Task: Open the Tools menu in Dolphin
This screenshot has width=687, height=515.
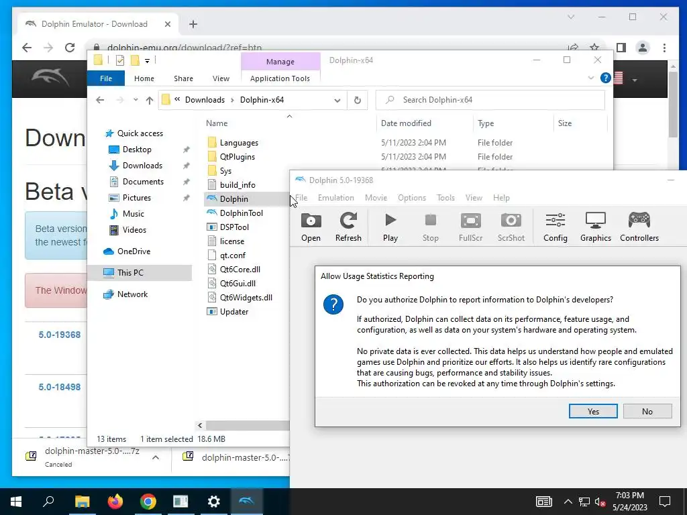Action: 445,198
